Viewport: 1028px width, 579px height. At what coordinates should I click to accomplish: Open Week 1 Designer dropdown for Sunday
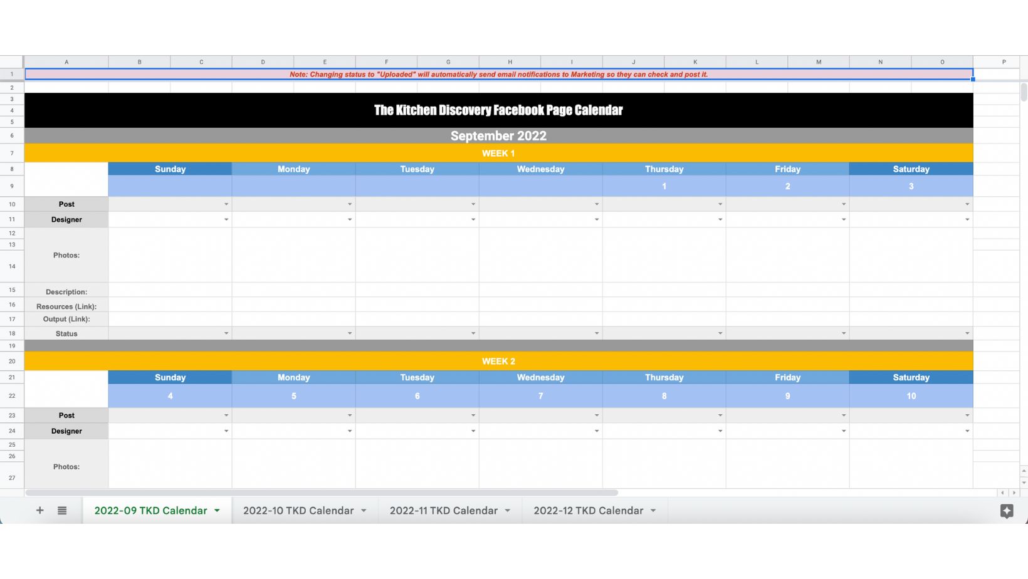click(x=226, y=219)
